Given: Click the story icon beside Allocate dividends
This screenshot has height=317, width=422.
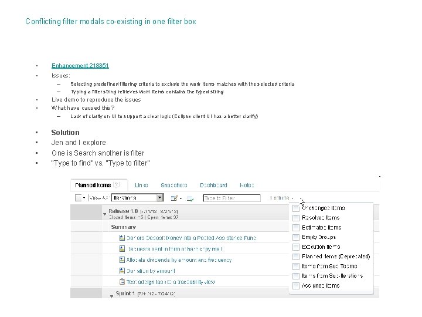Looking at the screenshot, I should coord(122,259).
